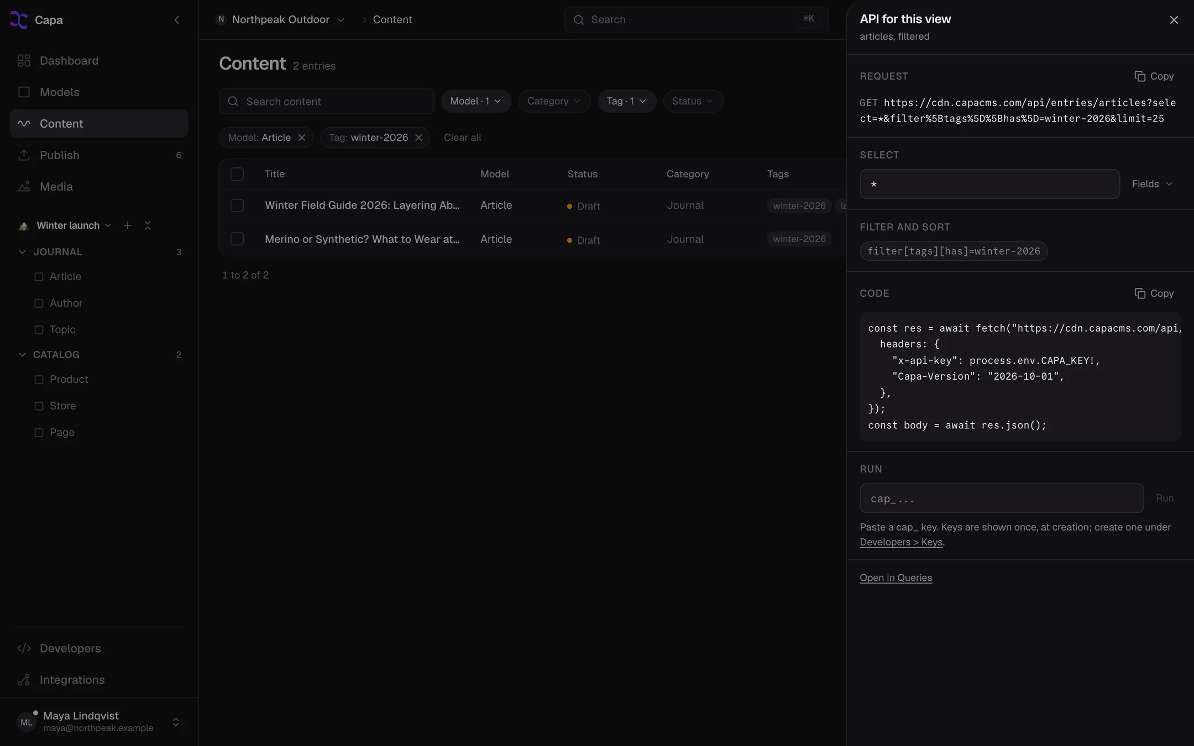Open Dashboard from the sidebar
This screenshot has width=1194, height=746.
click(99, 61)
